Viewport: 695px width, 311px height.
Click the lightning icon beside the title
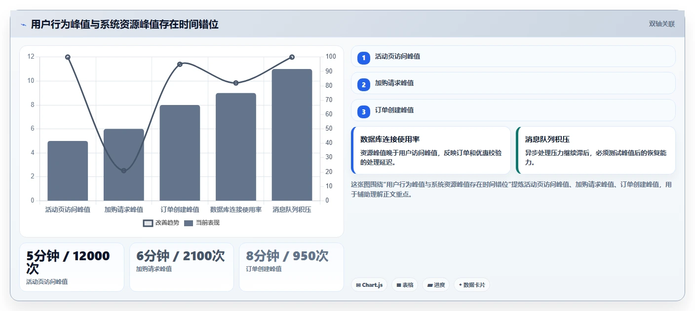[x=23, y=25]
